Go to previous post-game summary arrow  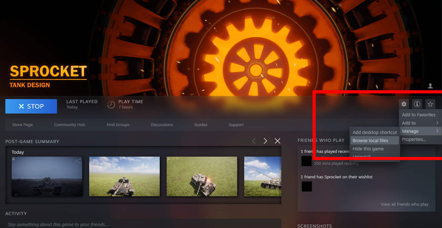tap(254, 141)
